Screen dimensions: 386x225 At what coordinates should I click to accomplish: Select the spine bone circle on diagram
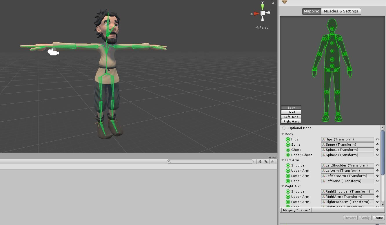click(332, 59)
